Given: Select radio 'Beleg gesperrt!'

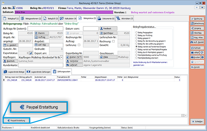Looking at the screenshot, I should coord(137,38).
